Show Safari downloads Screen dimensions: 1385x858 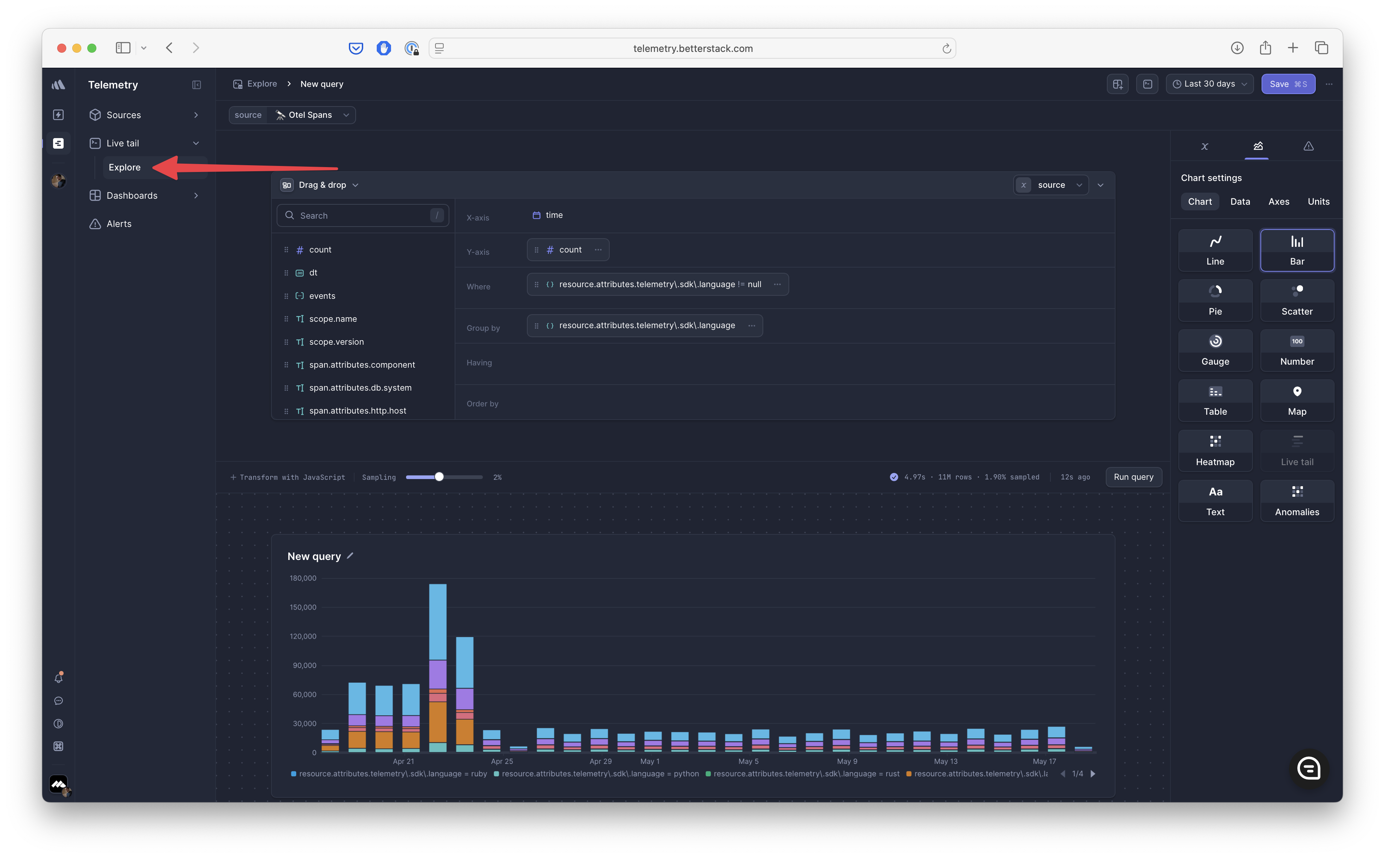(x=1237, y=48)
